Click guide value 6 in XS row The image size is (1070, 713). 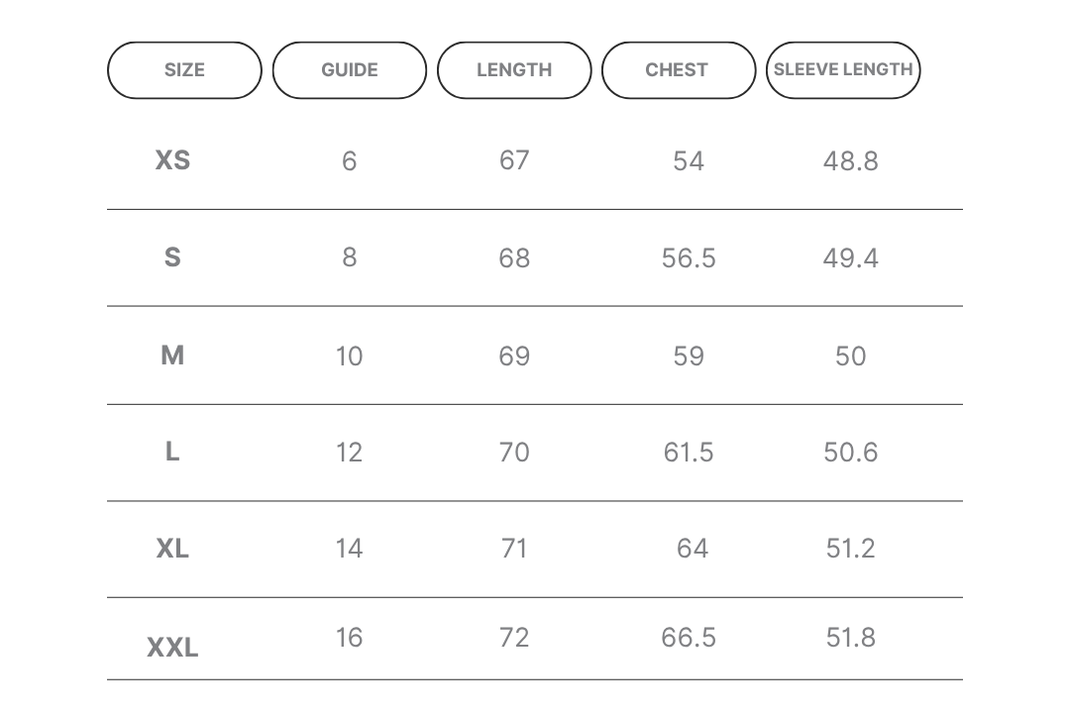pos(350,161)
